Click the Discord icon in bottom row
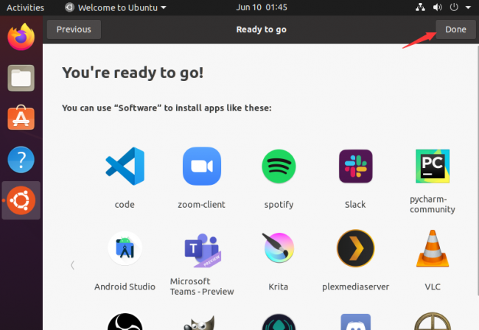Image resolution: width=479 pixels, height=330 pixels. pos(356,322)
